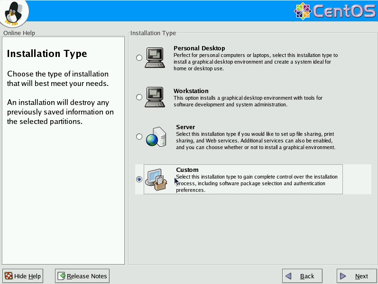The image size is (378, 284).
Task: Select the Custom radio button
Action: tap(139, 180)
